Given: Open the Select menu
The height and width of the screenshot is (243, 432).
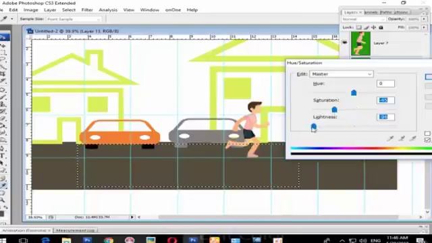Looking at the screenshot, I should (69, 10).
